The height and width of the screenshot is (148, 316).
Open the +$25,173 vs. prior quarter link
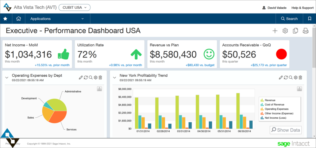click(269, 65)
